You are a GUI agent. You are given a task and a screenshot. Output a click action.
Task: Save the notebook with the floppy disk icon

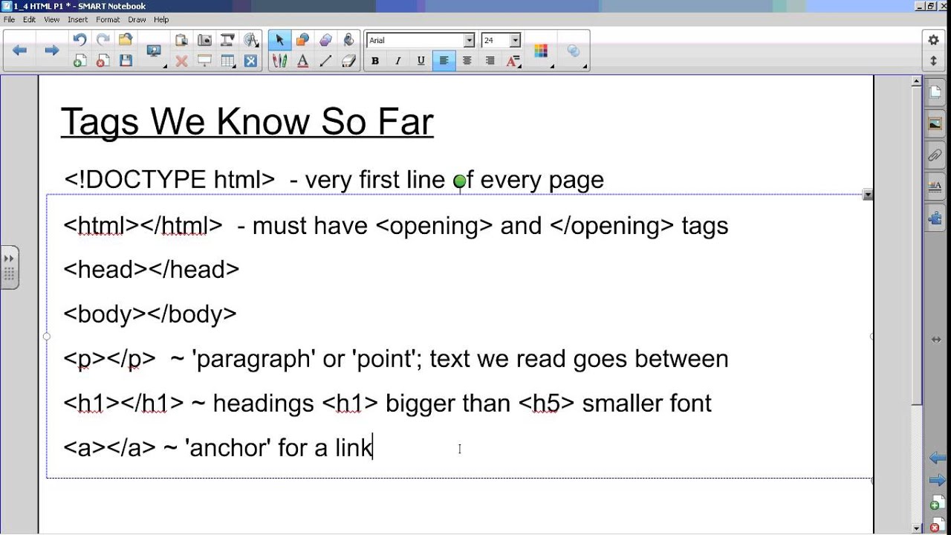[126, 61]
